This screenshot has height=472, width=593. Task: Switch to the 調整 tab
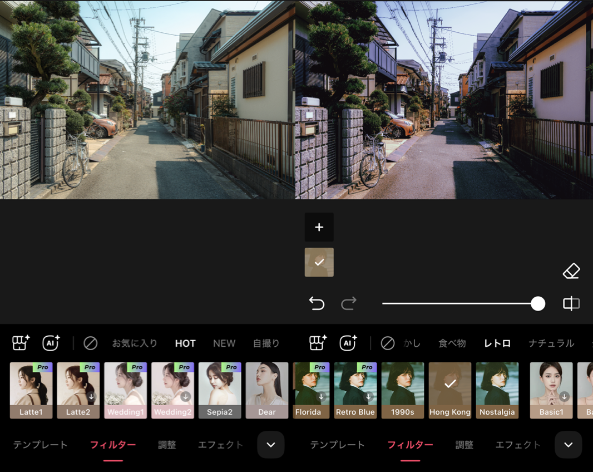click(x=167, y=445)
